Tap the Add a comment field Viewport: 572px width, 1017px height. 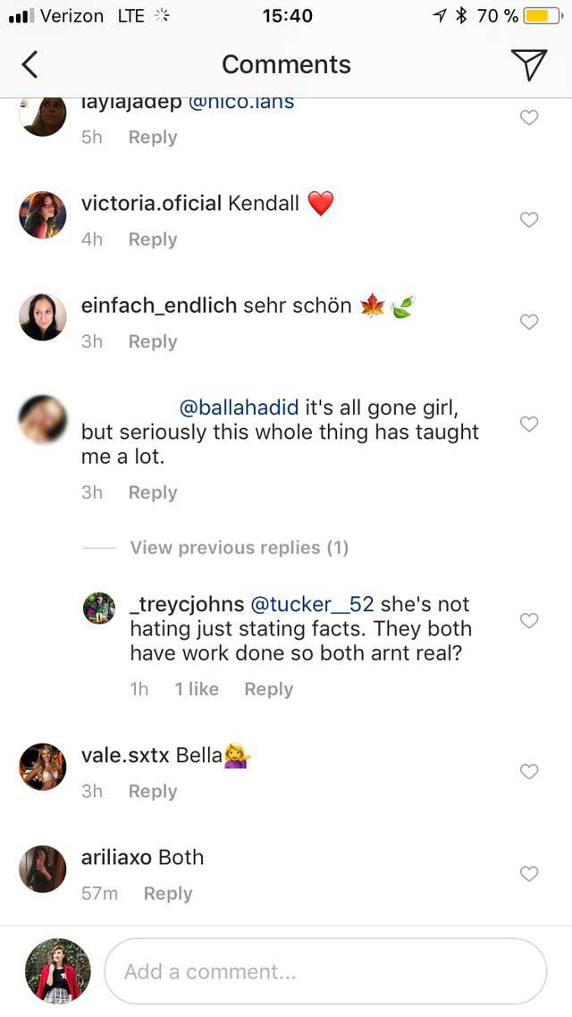coord(325,971)
